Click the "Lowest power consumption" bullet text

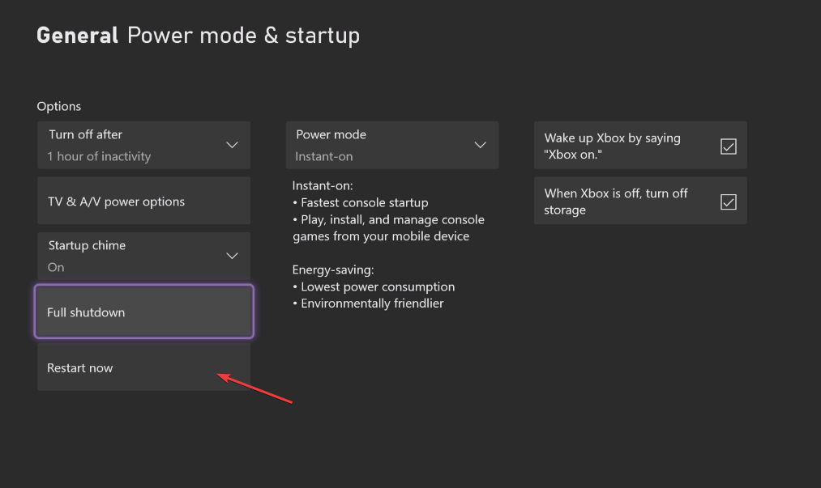coord(378,286)
